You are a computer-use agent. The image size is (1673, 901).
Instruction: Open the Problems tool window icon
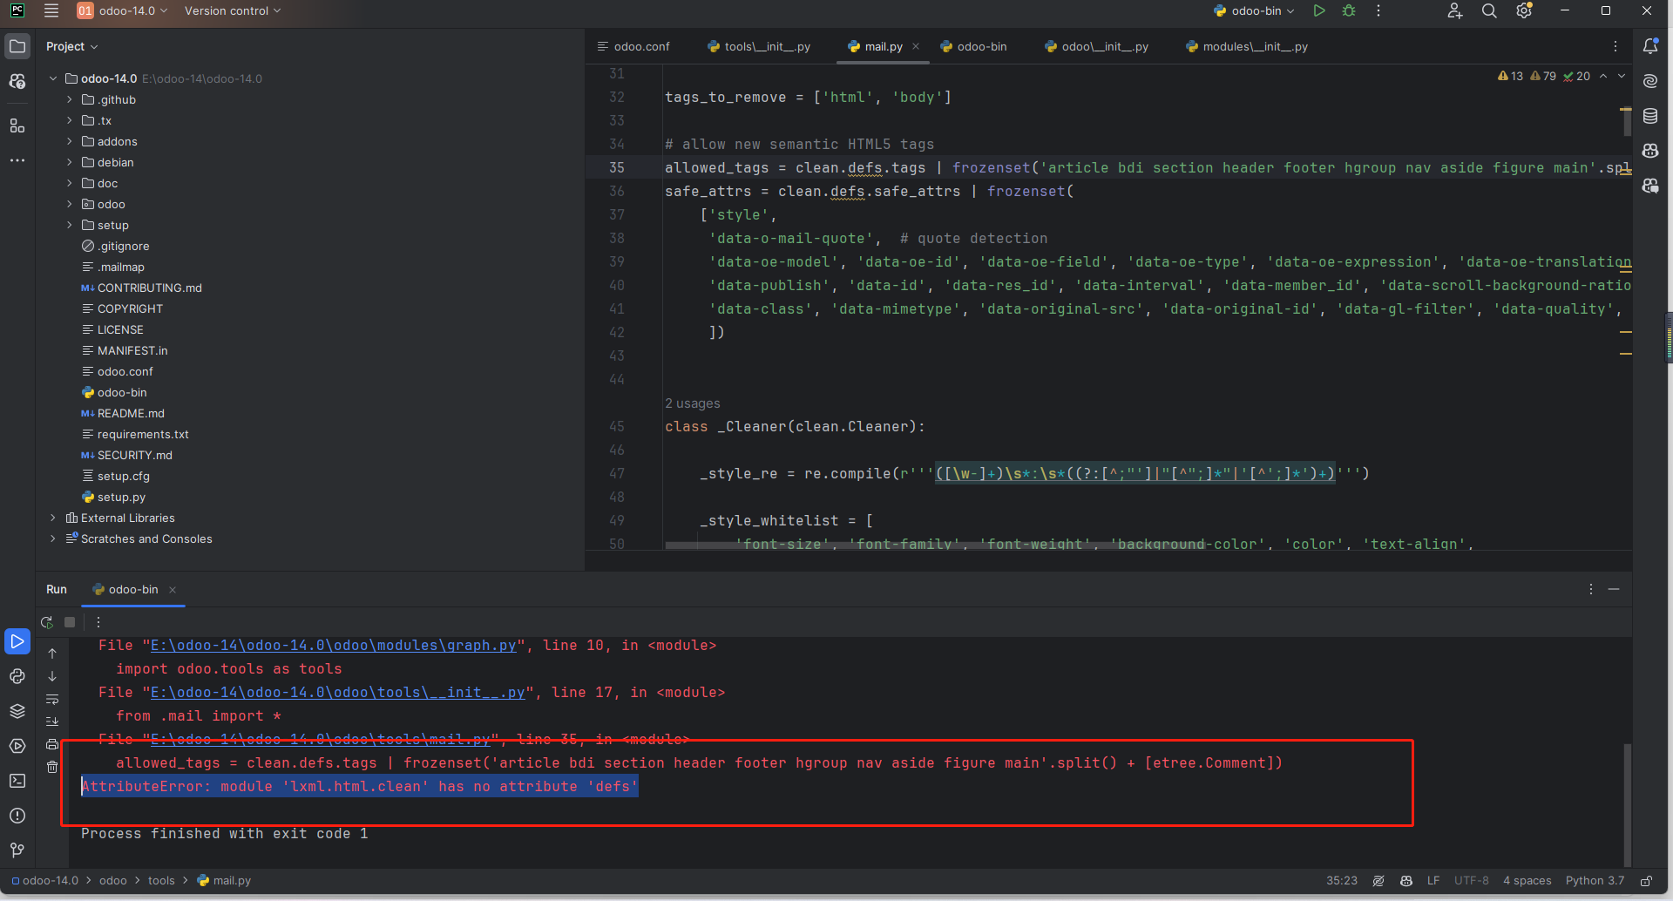click(x=17, y=816)
